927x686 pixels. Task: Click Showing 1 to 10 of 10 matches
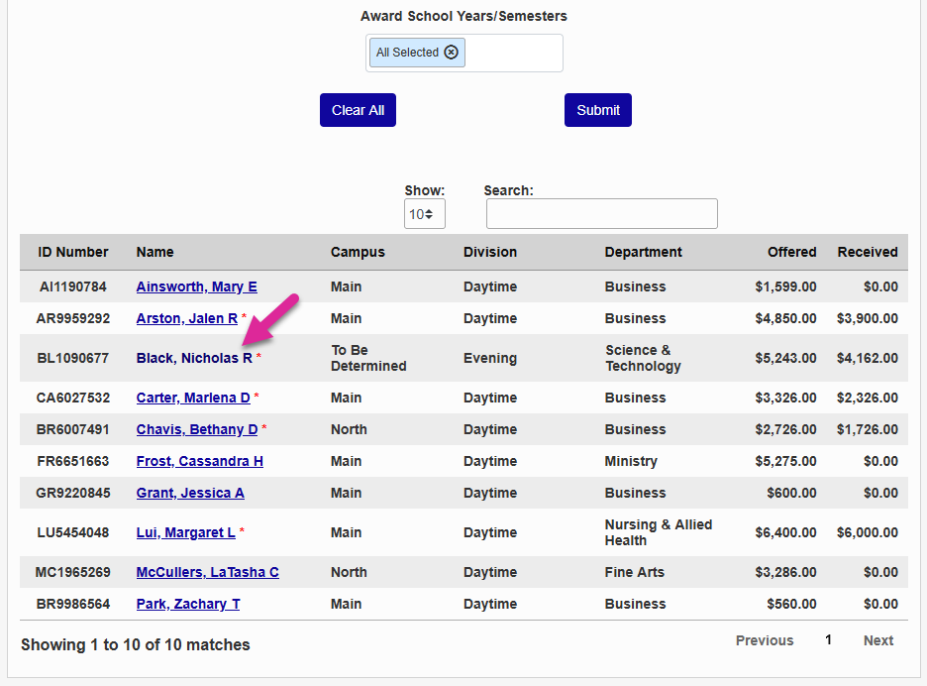(136, 644)
